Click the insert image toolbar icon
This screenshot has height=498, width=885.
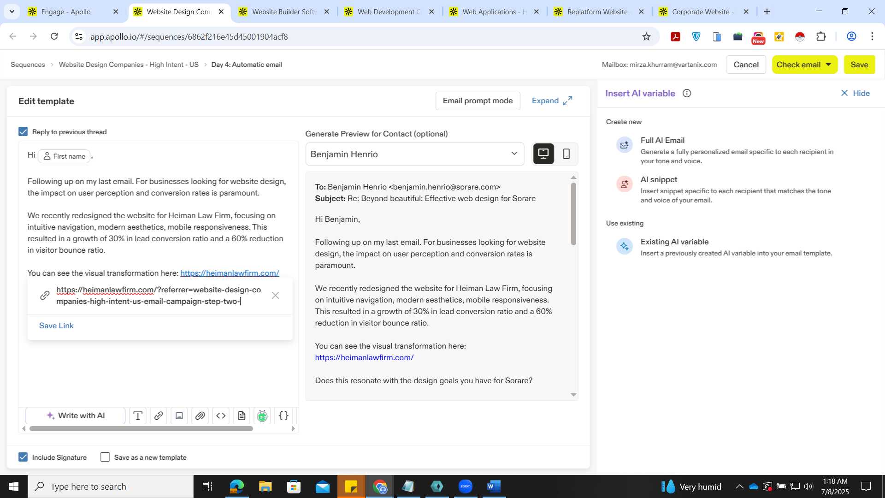click(x=179, y=416)
